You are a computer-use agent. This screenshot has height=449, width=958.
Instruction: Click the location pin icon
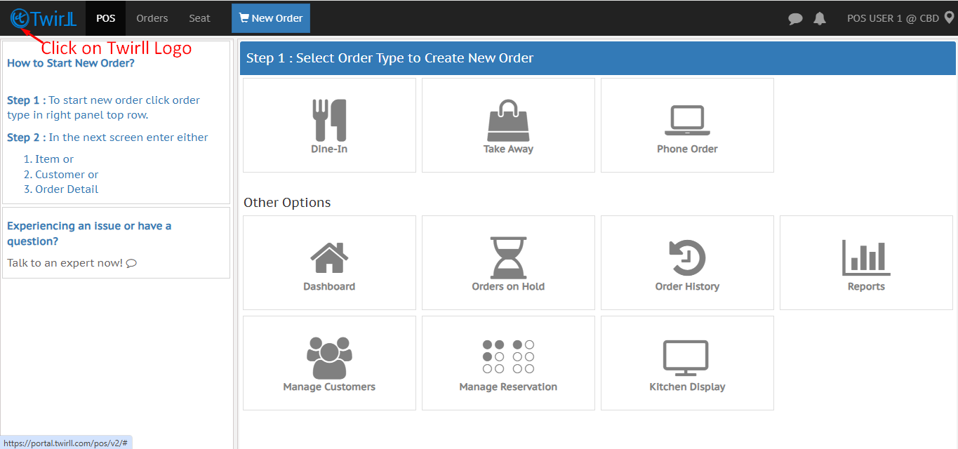tap(949, 18)
